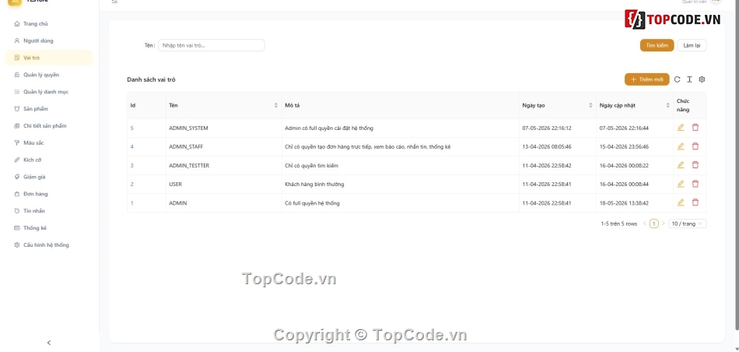
Task: Open role Id 2 link
Action: pos(132,184)
